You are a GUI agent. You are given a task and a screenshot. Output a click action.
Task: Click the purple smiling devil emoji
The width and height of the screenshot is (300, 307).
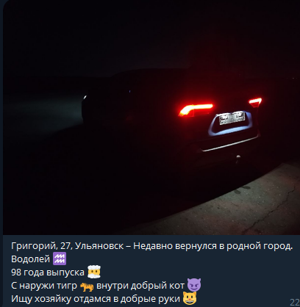point(194,285)
